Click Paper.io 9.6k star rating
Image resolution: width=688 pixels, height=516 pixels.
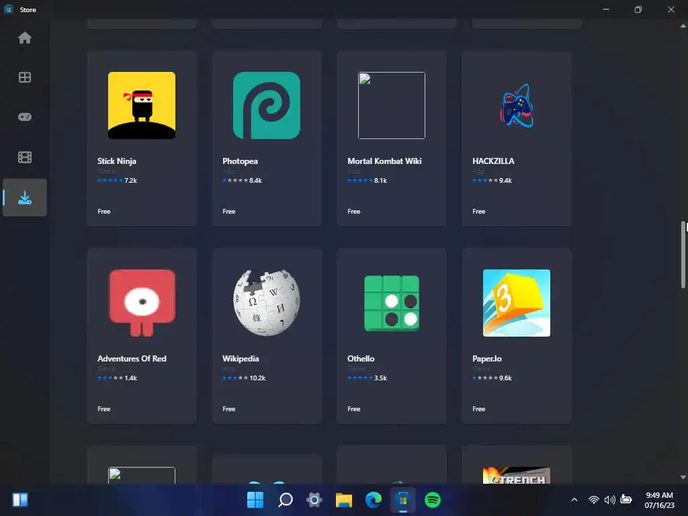(492, 378)
